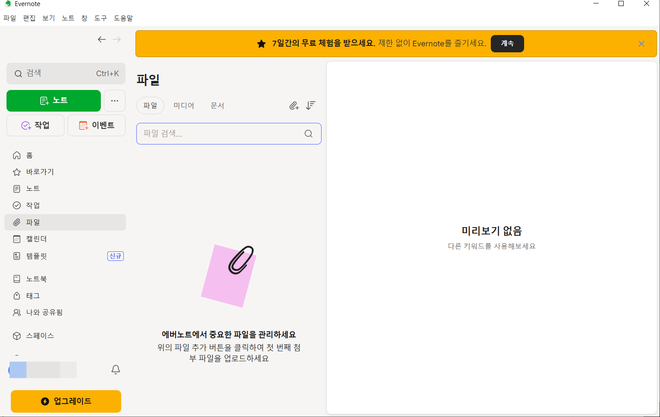This screenshot has width=660, height=417.
Task: Open 스페이스 in the sidebar
Action: 65,336
